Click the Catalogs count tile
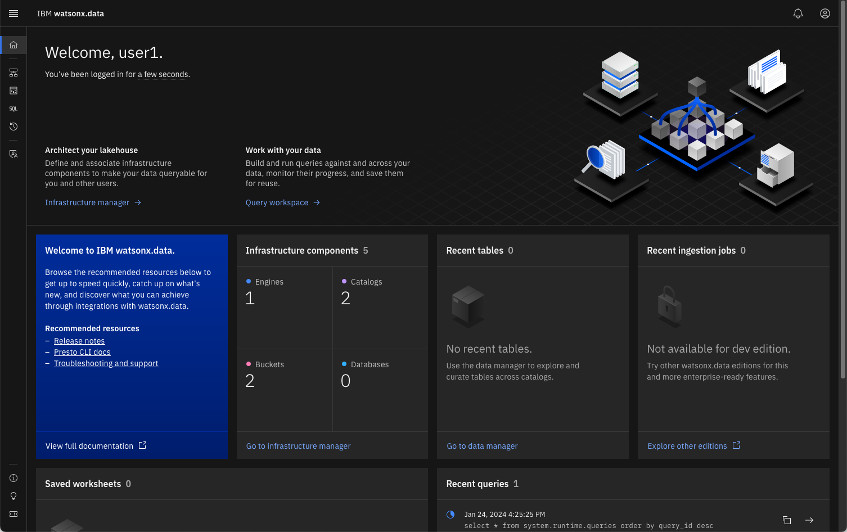 click(x=380, y=308)
